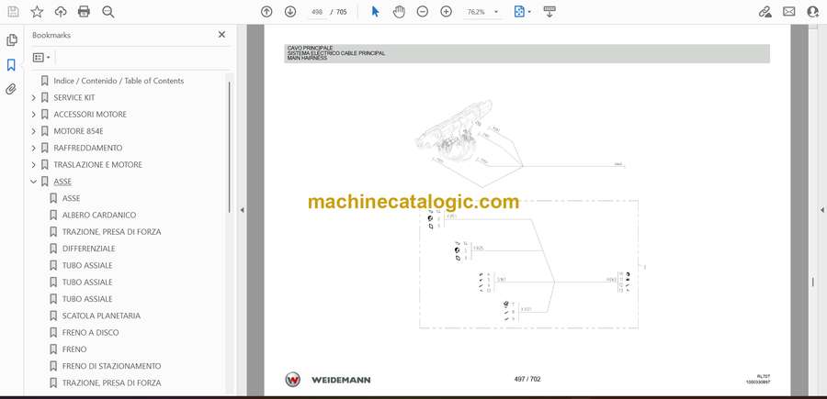827x399 pixels.
Task: Zoom out with the minus button
Action: pyautogui.click(x=423, y=12)
